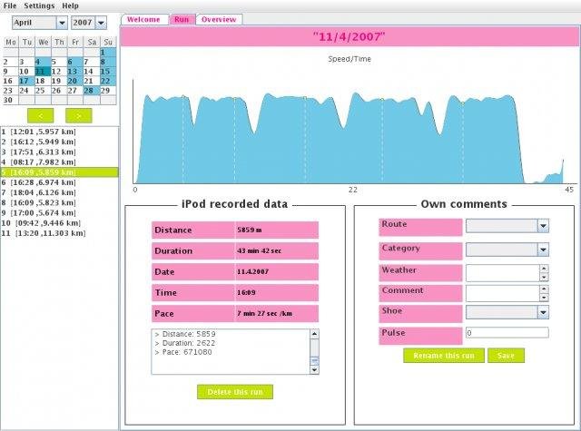The image size is (581, 431).
Task: Click the raw data box scrollbar thumb
Action: point(314,360)
